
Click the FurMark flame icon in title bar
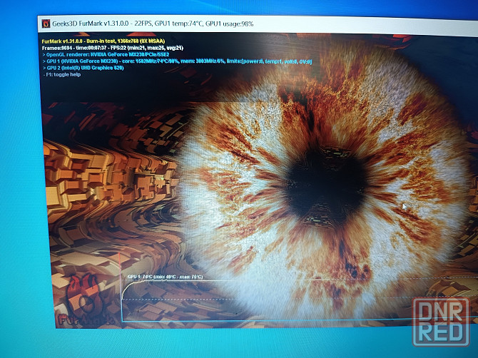tap(46, 23)
